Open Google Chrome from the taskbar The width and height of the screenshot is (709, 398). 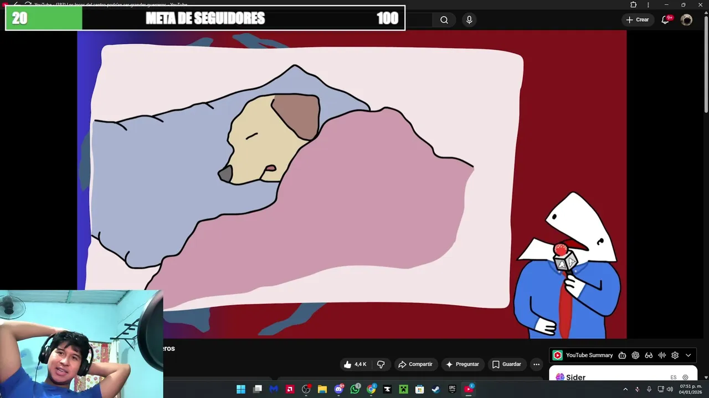371,389
